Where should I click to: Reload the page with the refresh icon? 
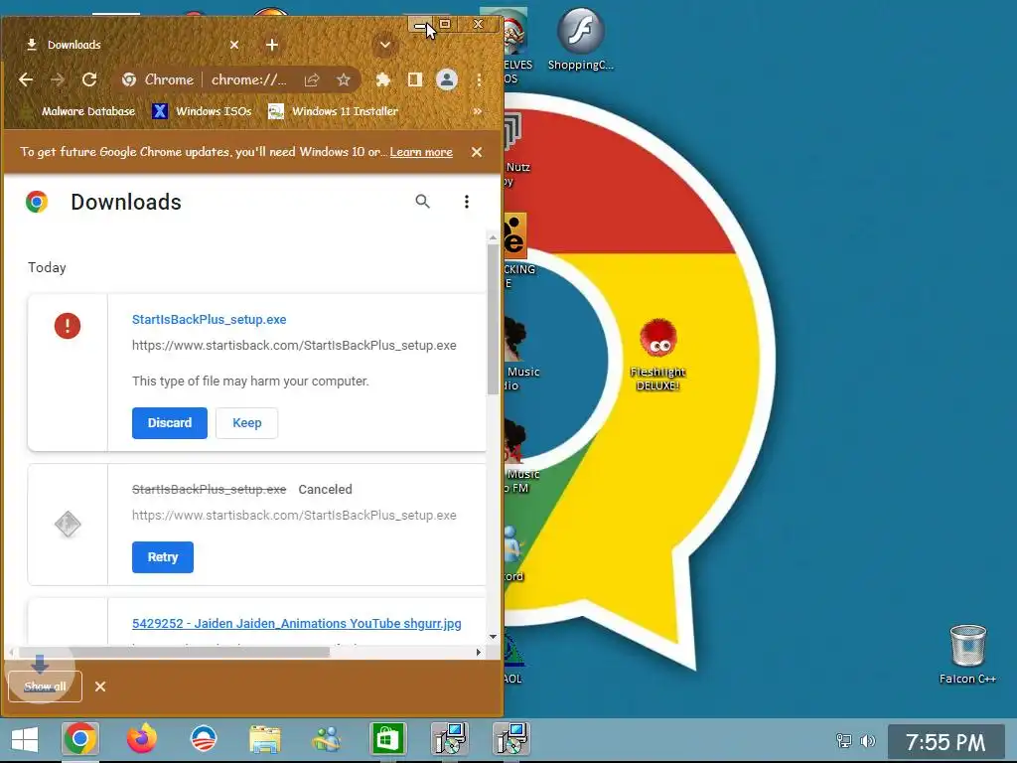89,79
